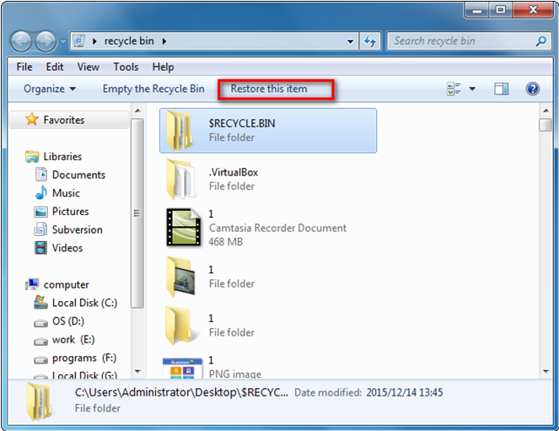Image resolution: width=559 pixels, height=431 pixels.
Task: Click the search magnifier icon
Action: pos(540,41)
